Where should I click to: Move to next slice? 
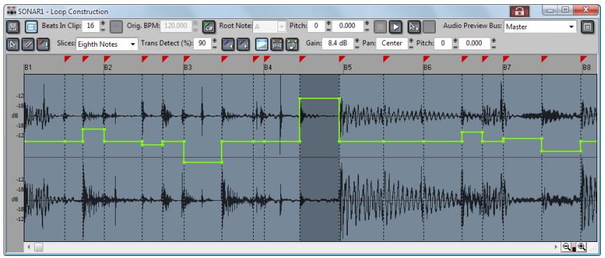pos(243,44)
